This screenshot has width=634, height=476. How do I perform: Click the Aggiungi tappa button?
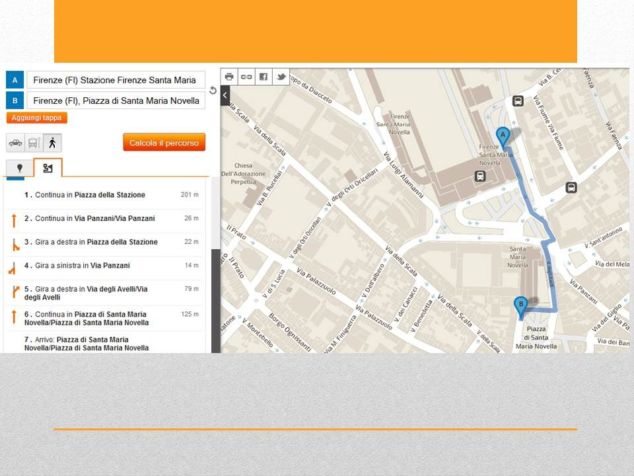[x=37, y=118]
